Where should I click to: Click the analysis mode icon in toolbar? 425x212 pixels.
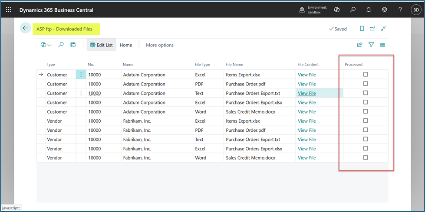coord(73,45)
